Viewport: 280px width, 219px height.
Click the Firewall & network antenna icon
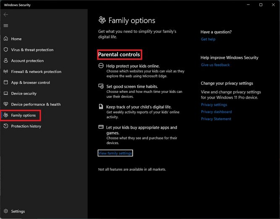tap(6, 71)
